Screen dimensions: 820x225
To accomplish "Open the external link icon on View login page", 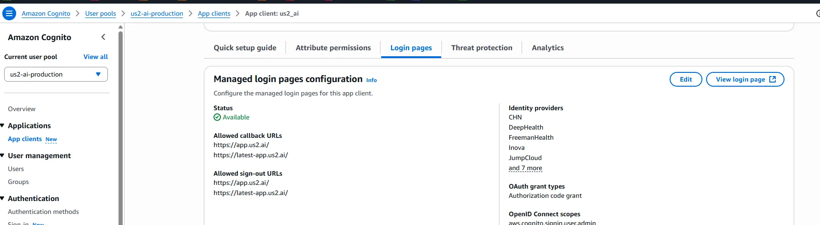I will (x=772, y=79).
